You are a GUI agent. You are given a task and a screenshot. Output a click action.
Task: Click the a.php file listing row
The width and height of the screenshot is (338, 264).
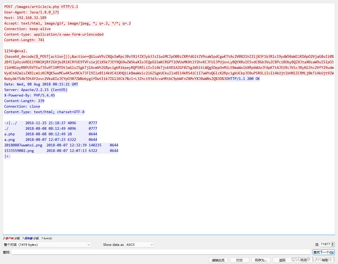pos(51,134)
